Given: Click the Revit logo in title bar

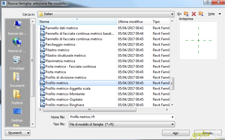Looking at the screenshot, I should [3, 3].
